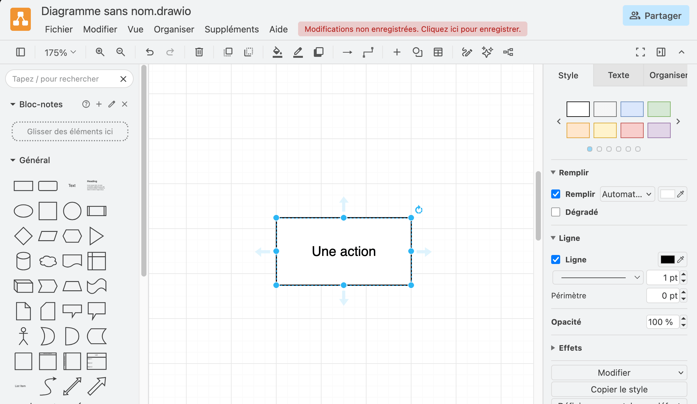Screen dimensions: 697x404
Task: Edit the Bloc-notes scratchpad with pencil icon
Action: [112, 104]
